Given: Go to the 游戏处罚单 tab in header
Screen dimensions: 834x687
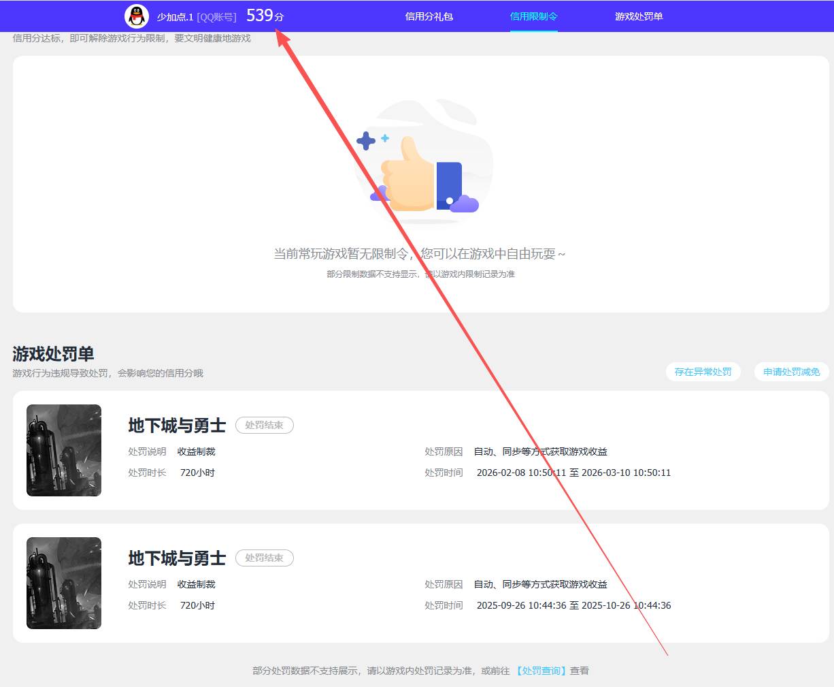Looking at the screenshot, I should [x=638, y=16].
